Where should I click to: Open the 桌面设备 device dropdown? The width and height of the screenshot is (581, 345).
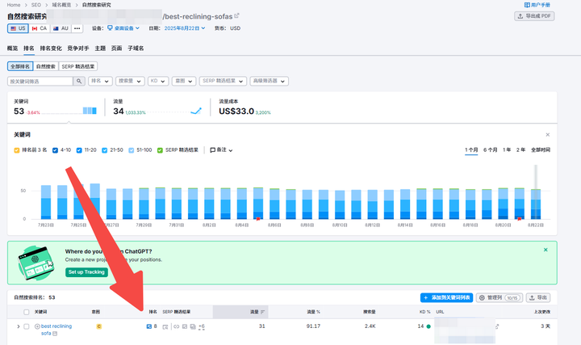[123, 28]
